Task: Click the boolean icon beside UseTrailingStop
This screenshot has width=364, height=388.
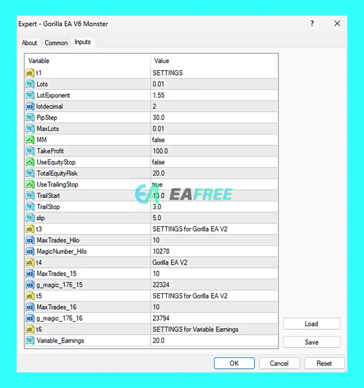Action: [x=30, y=184]
